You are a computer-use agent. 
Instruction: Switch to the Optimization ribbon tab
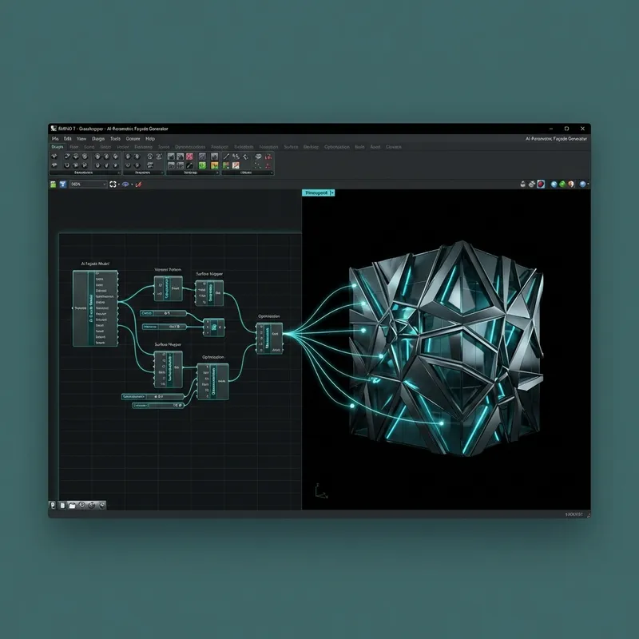coord(338,146)
